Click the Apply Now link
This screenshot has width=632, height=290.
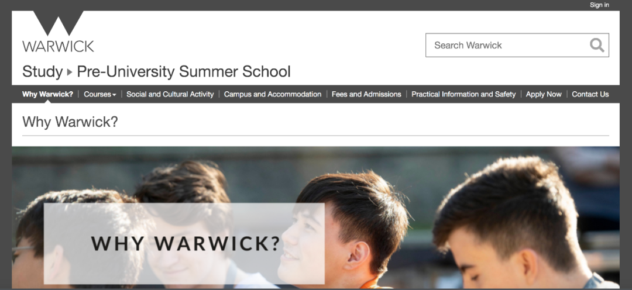[544, 94]
